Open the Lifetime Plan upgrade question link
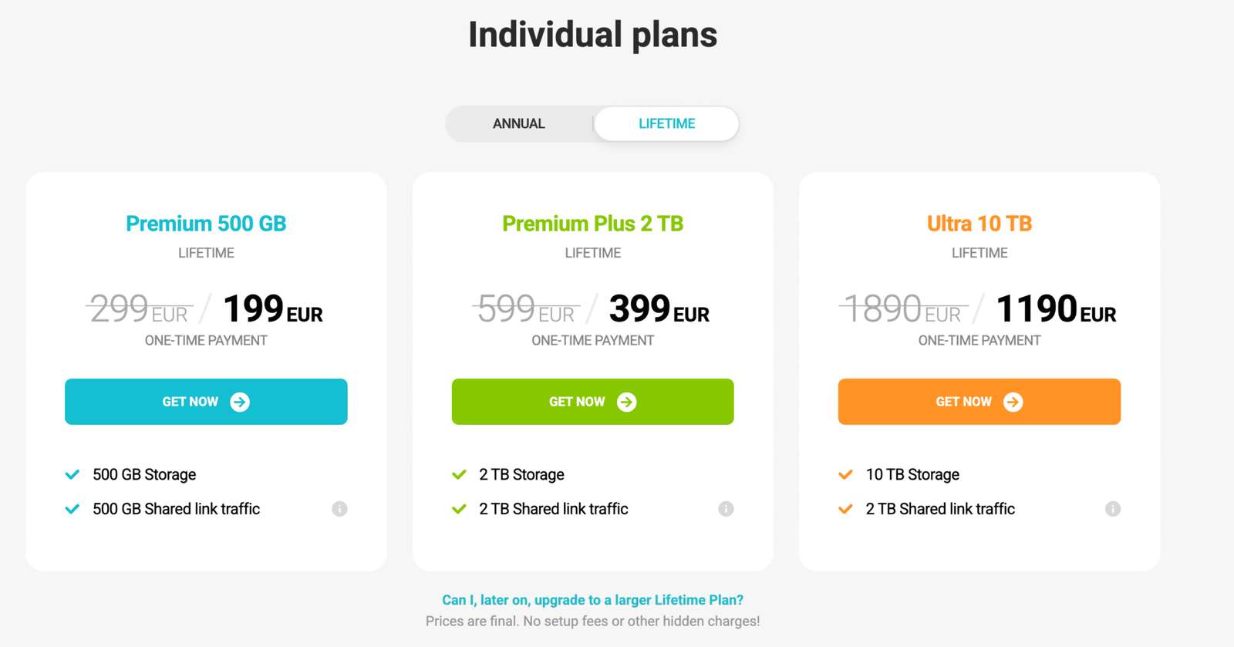The width and height of the screenshot is (1234, 647). coord(592,599)
